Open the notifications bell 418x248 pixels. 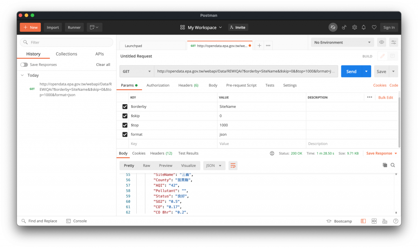pos(364,27)
